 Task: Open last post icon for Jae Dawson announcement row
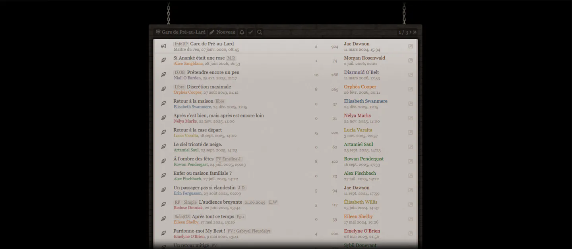tap(411, 46)
